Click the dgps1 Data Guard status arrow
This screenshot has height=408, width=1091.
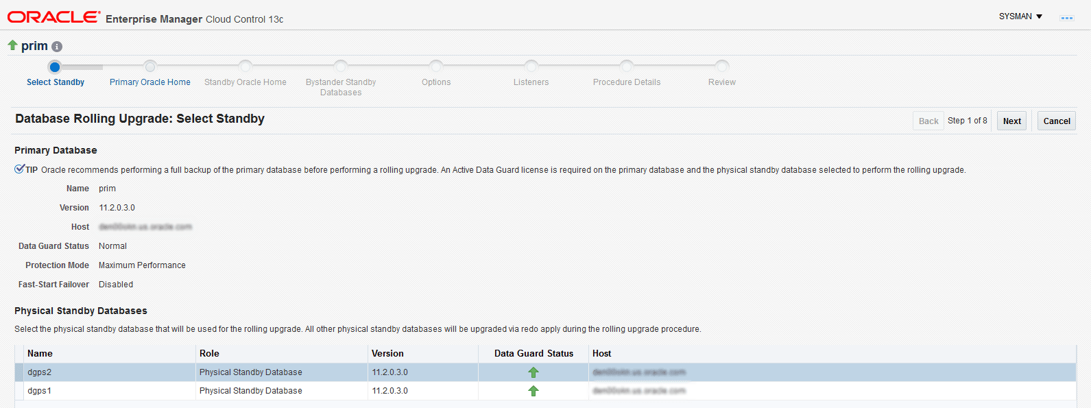click(x=533, y=391)
